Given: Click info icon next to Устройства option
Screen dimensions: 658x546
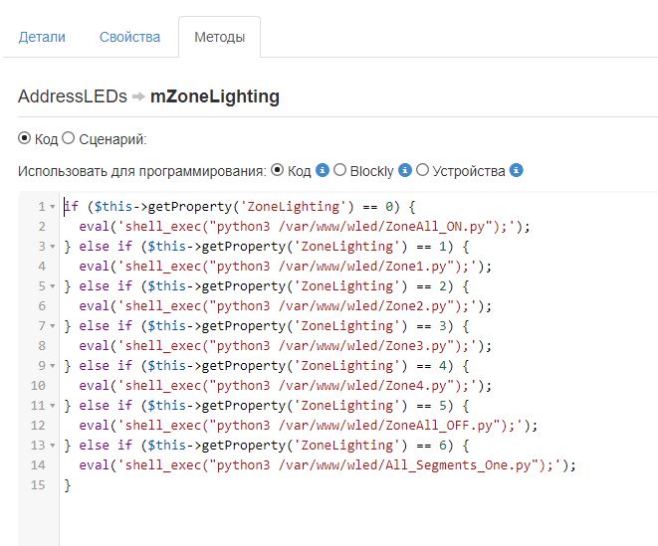Looking at the screenshot, I should [x=516, y=170].
